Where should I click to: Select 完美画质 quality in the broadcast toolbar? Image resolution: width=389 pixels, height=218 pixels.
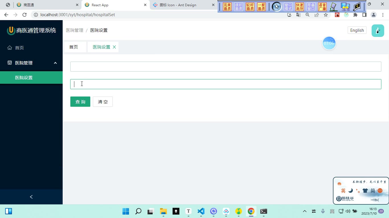tap(227, 7)
